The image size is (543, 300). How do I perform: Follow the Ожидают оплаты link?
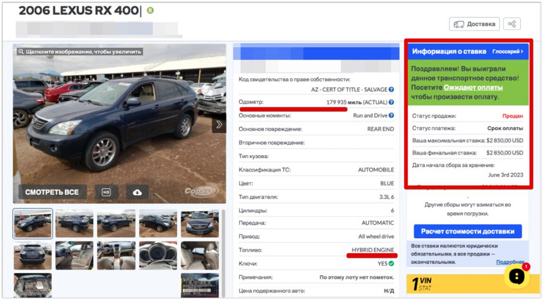coord(473,87)
